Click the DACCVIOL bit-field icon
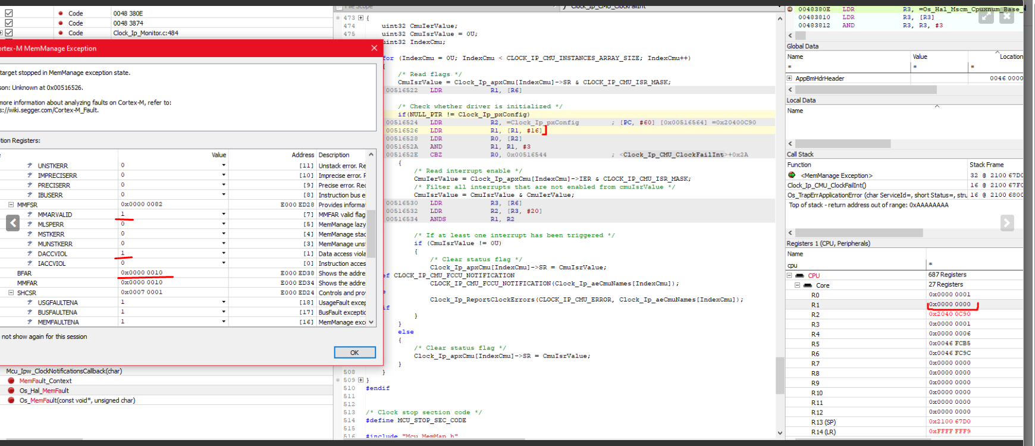 click(30, 254)
